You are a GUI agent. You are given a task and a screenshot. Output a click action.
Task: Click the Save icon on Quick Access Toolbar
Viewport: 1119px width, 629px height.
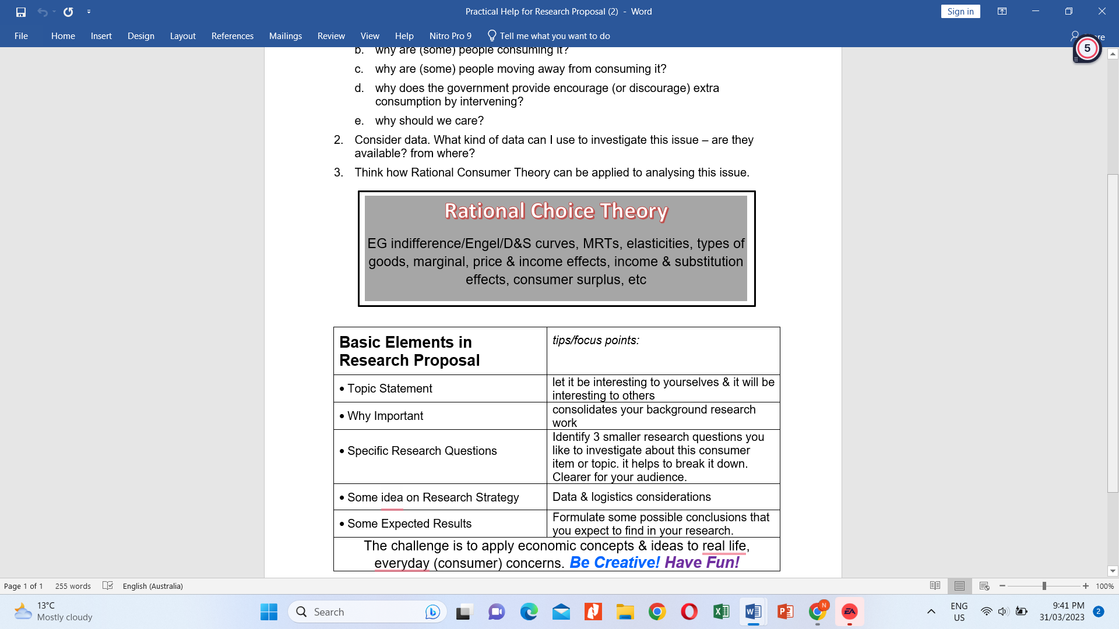[22, 12]
